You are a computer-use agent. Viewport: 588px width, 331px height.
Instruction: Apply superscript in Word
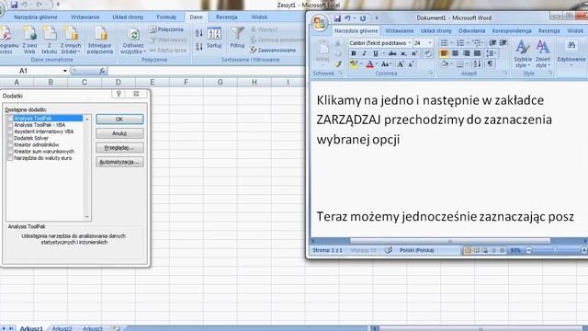[414, 53]
